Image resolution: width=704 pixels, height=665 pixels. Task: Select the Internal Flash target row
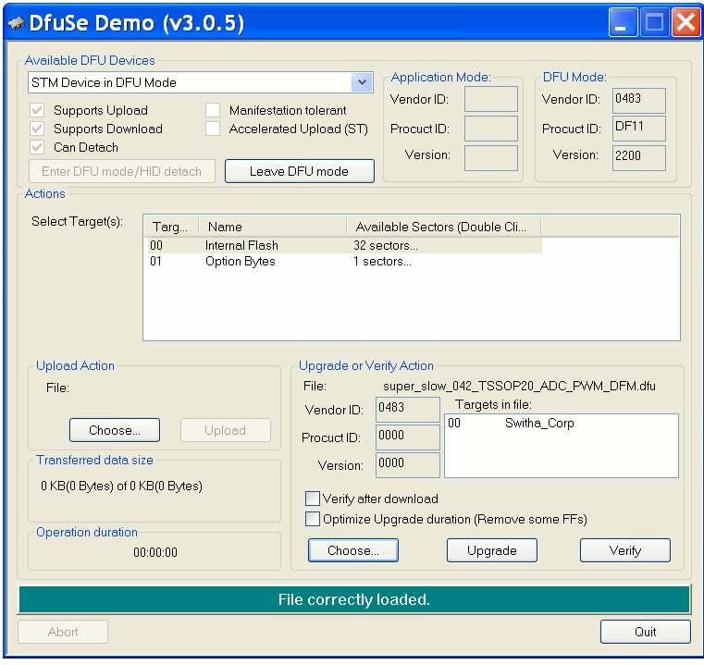tap(343, 246)
